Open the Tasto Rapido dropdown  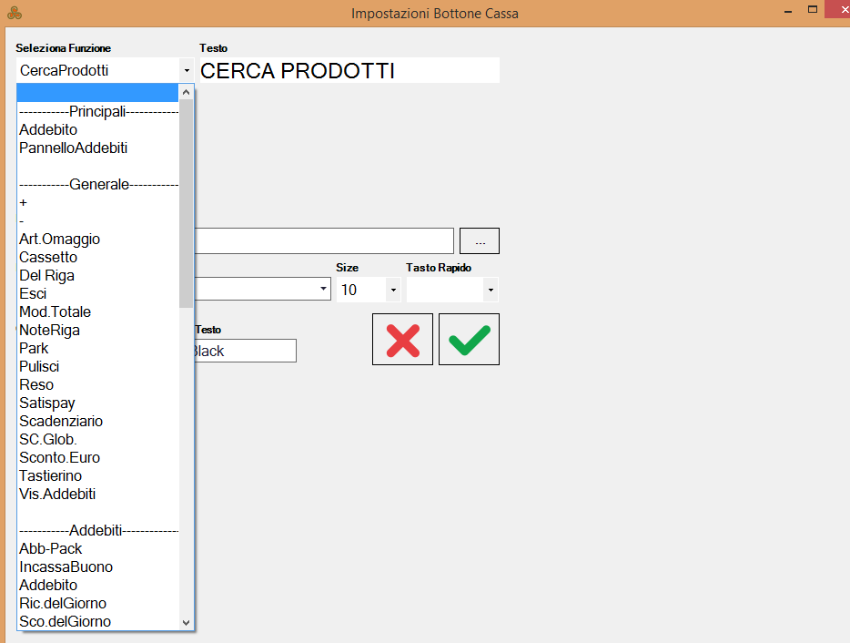tap(491, 291)
